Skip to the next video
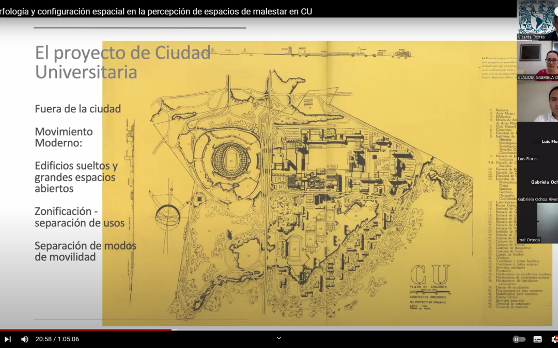This screenshot has height=348, width=558. click(x=7, y=339)
